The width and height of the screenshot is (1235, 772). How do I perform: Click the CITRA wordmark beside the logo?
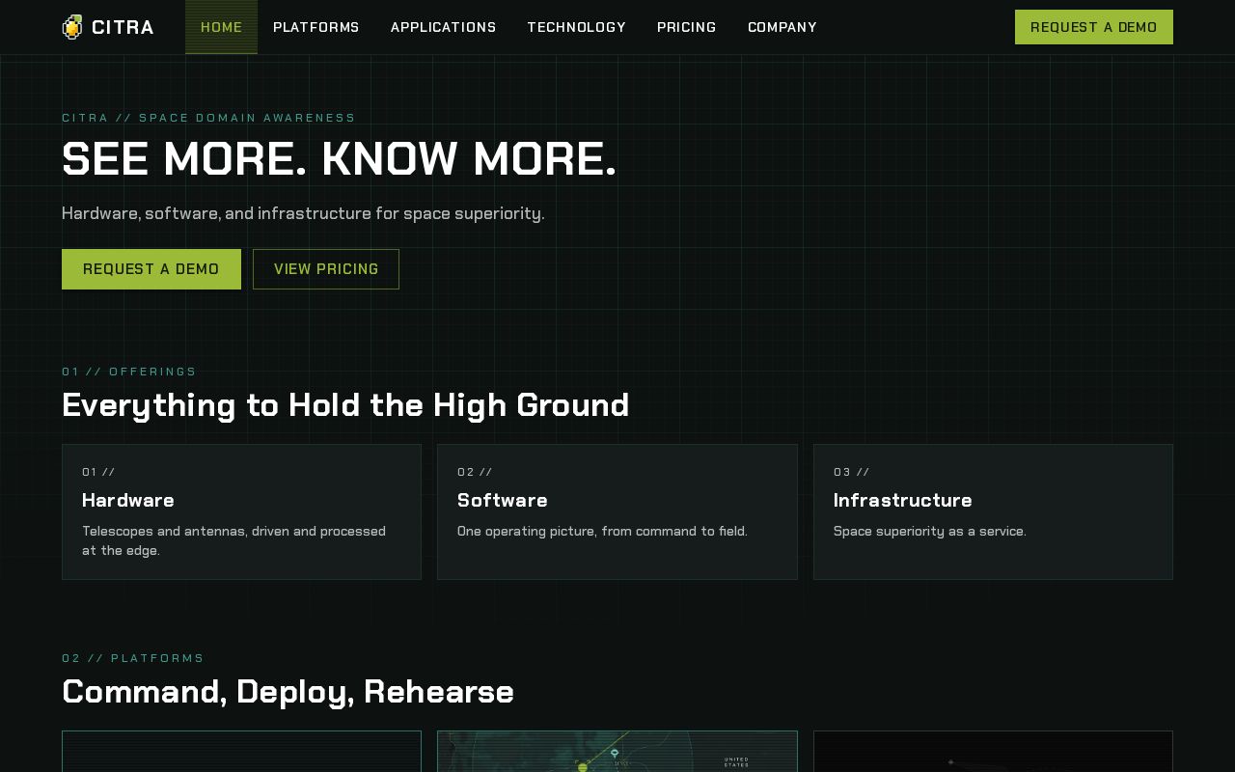point(123,27)
